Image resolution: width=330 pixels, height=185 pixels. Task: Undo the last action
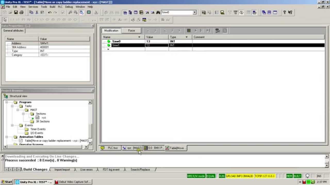(x=50, y=12)
